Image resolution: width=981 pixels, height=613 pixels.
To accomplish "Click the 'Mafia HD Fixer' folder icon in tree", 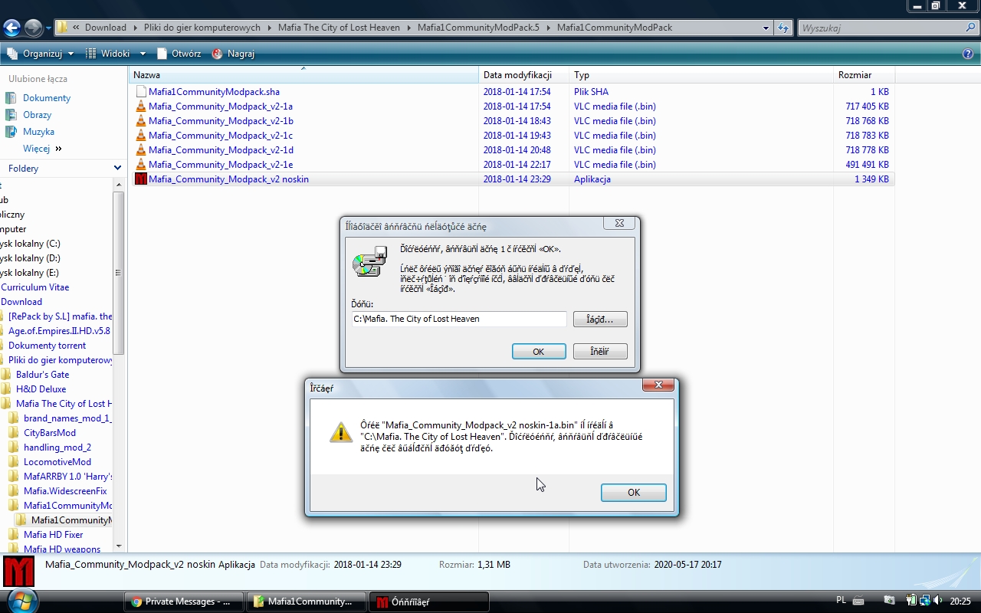I will (15, 535).
